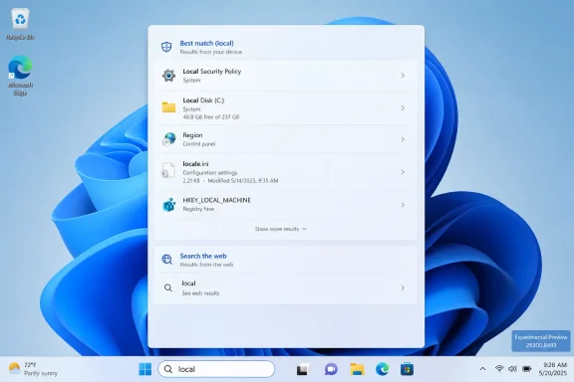This screenshot has height=382, width=574.
Task: Click the Region globe icon
Action: (168, 139)
